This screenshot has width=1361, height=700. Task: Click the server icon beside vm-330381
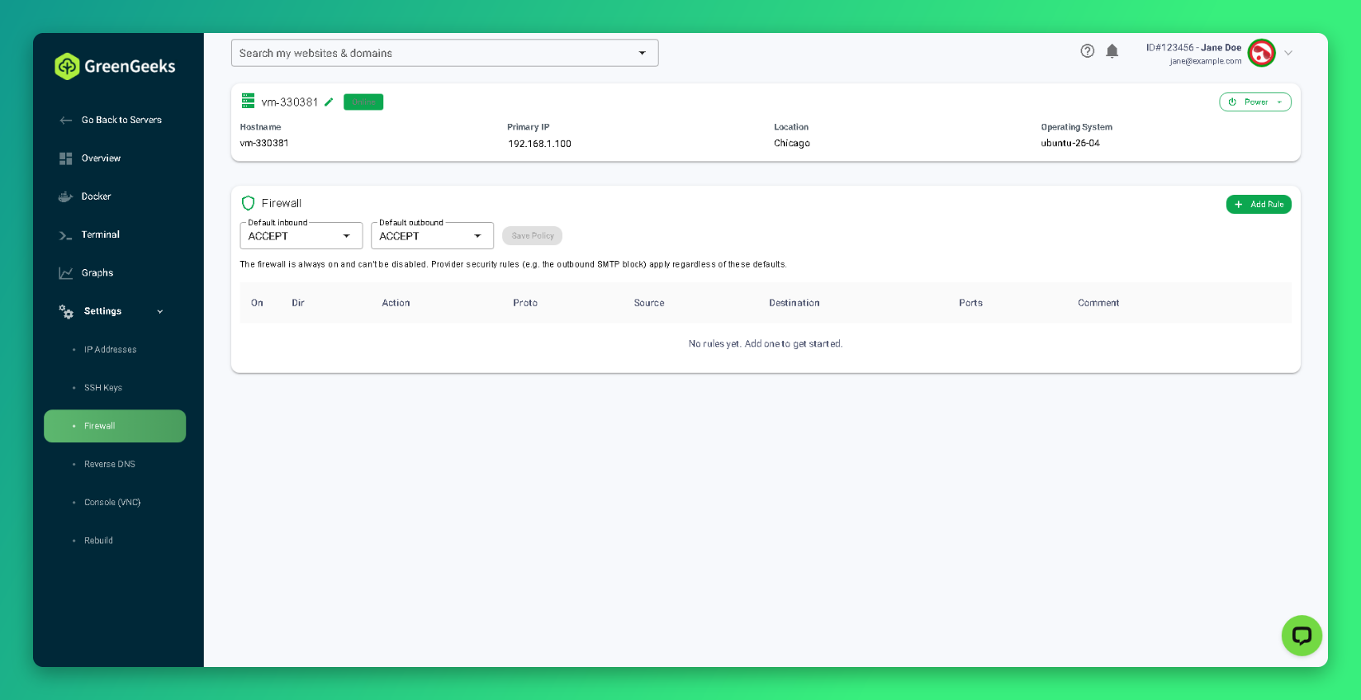[x=248, y=102]
